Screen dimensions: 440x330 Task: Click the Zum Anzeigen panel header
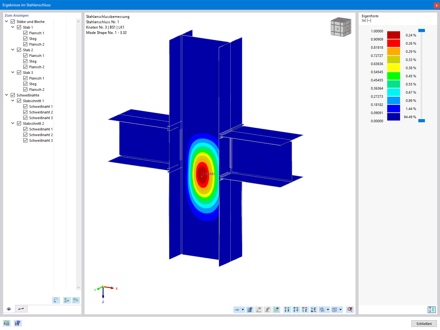coord(17,15)
